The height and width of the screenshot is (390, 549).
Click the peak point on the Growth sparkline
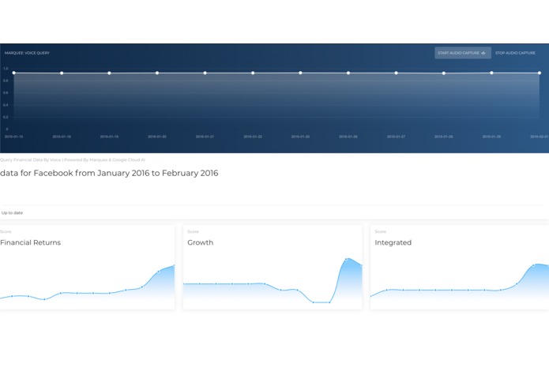point(347,259)
